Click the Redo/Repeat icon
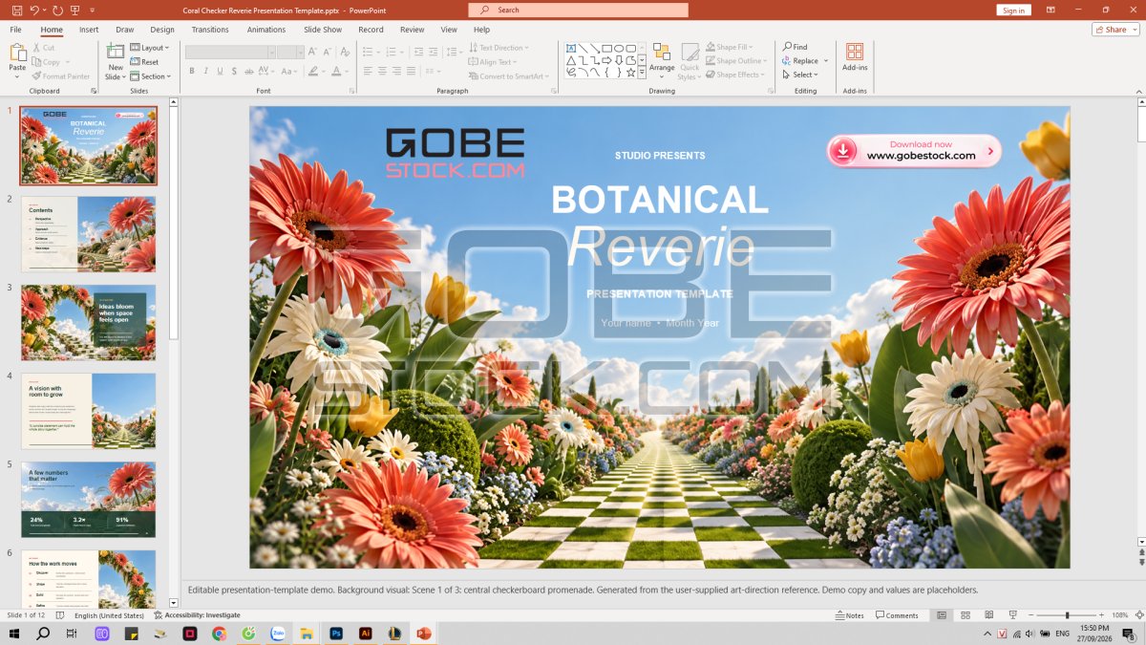Viewport: 1146px width, 645px height. (x=57, y=10)
